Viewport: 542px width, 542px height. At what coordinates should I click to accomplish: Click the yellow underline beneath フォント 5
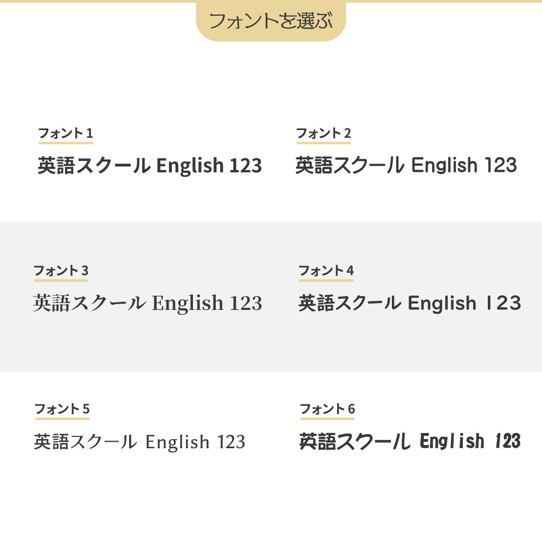(62, 419)
